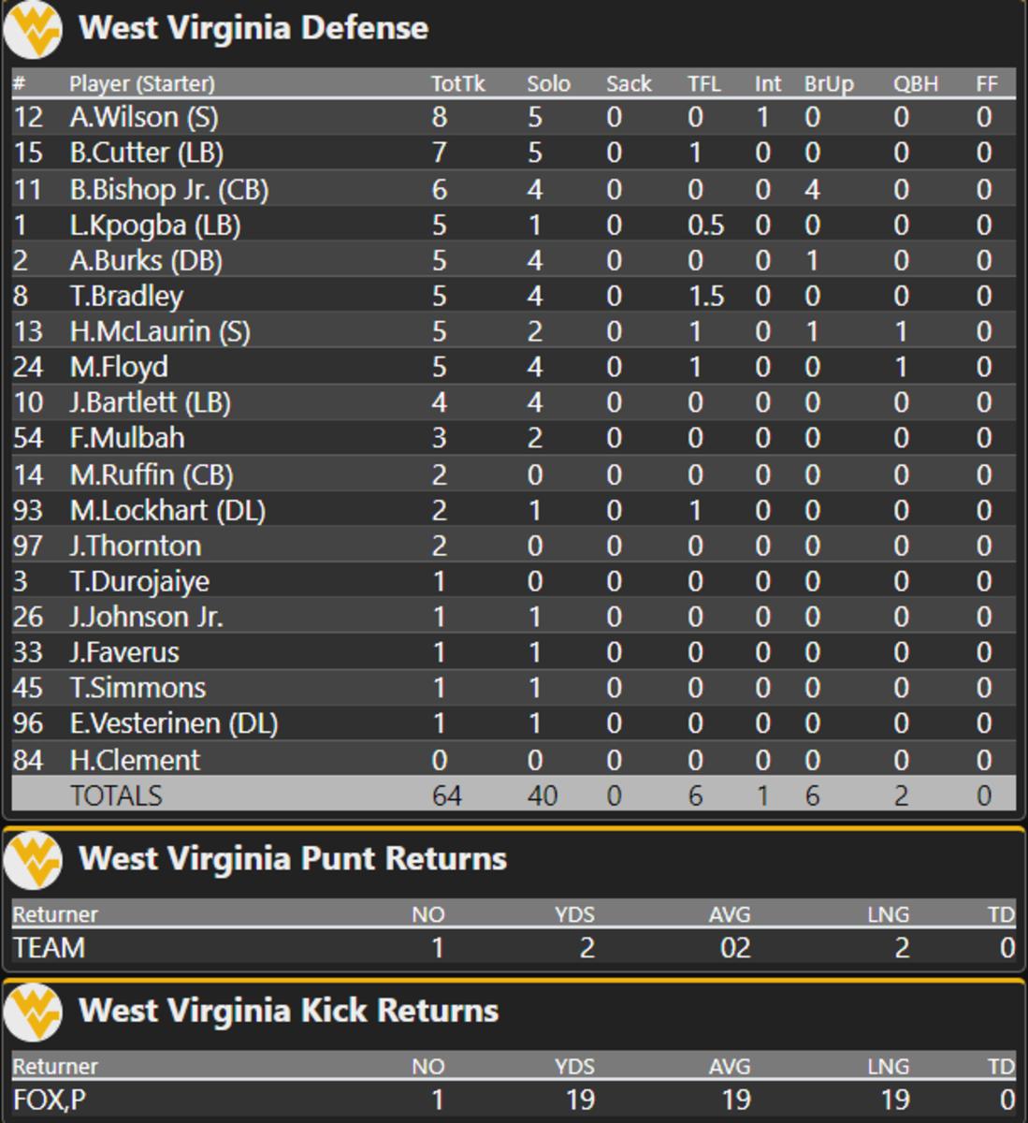Click the Solo column header
This screenshot has height=1123, width=1028.
[548, 83]
